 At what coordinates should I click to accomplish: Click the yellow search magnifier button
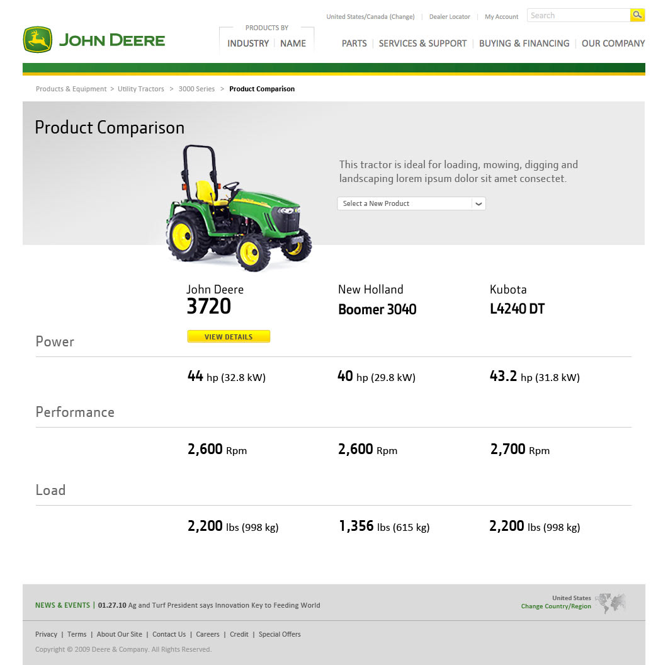click(637, 15)
